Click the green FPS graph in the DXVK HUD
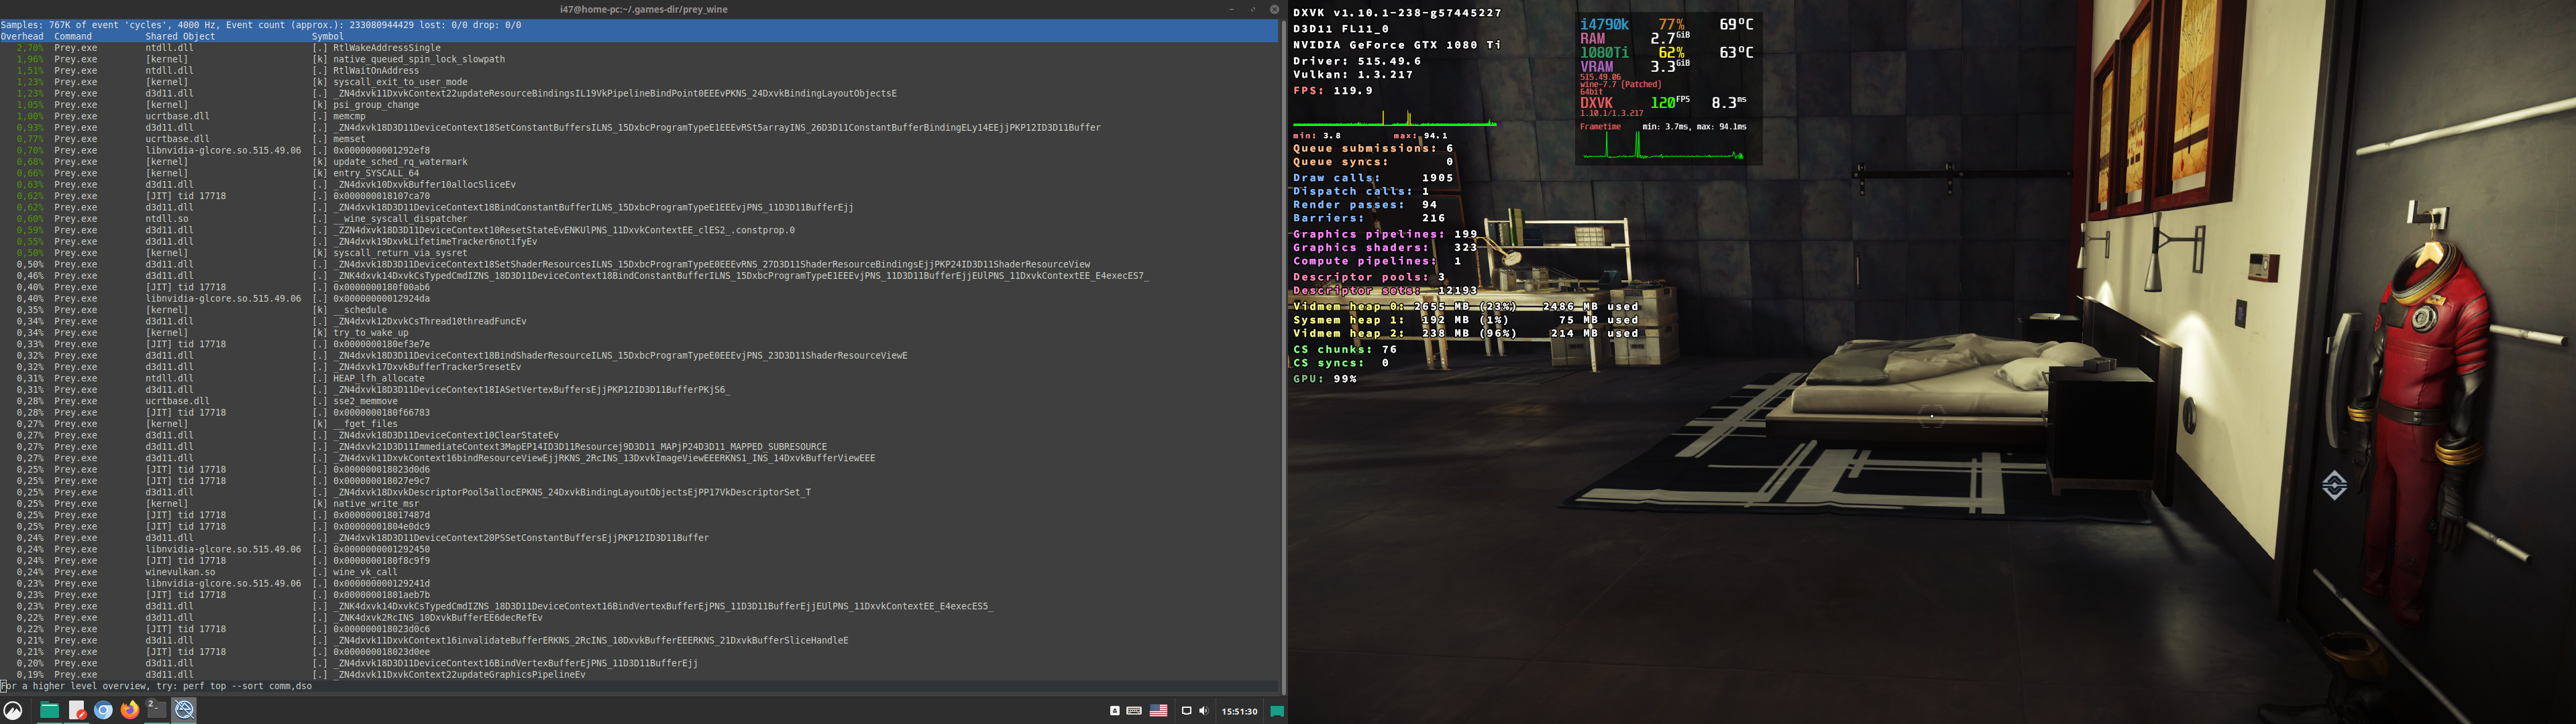The width and height of the screenshot is (2576, 724). click(x=1395, y=117)
